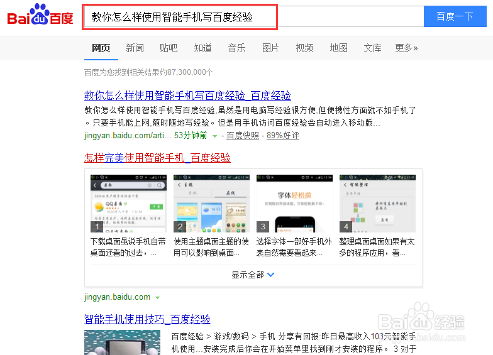This screenshot has height=355, width=493.
Task: Switch to the 新闻 tab
Action: pyautogui.click(x=135, y=48)
